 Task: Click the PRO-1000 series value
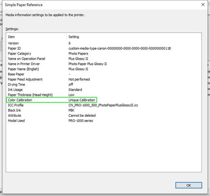tap(81, 121)
